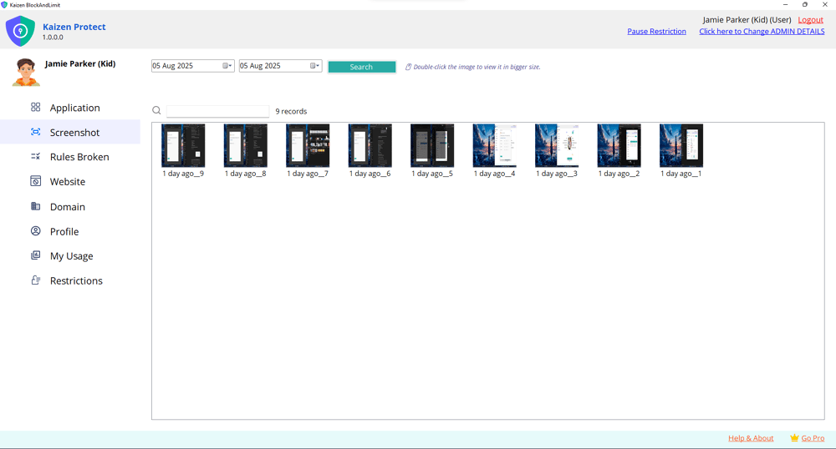Open the end date calendar dropdown
The image size is (836, 449).
click(x=315, y=66)
